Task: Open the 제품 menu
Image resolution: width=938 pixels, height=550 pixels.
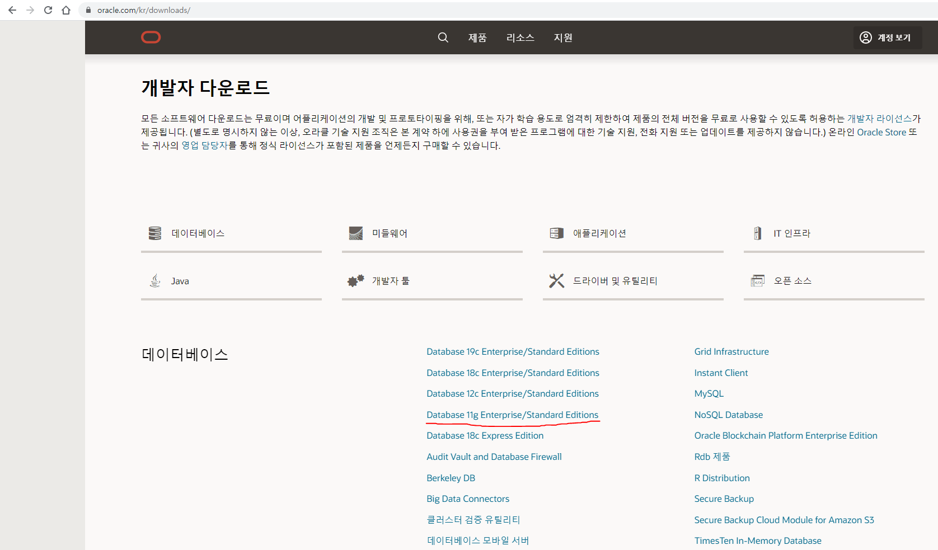Action: click(x=477, y=37)
